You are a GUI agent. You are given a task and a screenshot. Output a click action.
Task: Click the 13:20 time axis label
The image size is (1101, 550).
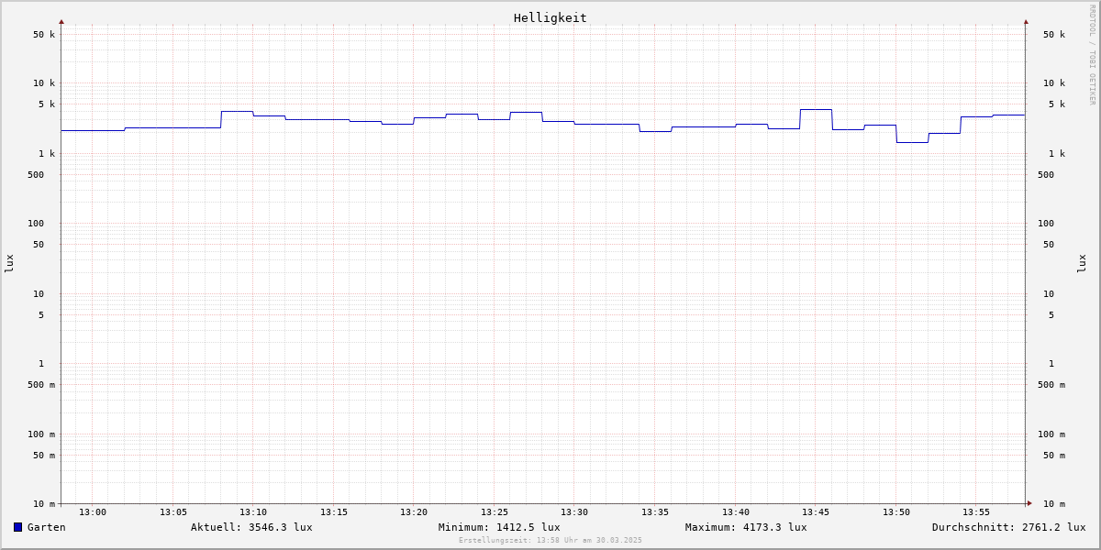pos(414,512)
